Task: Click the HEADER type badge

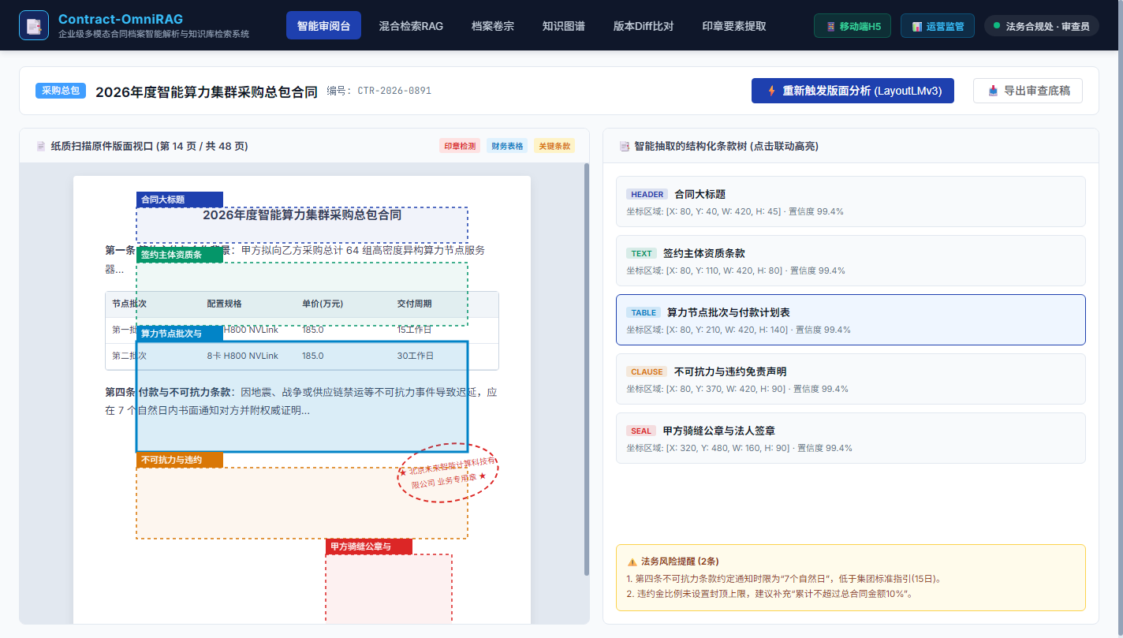Action: pos(647,194)
